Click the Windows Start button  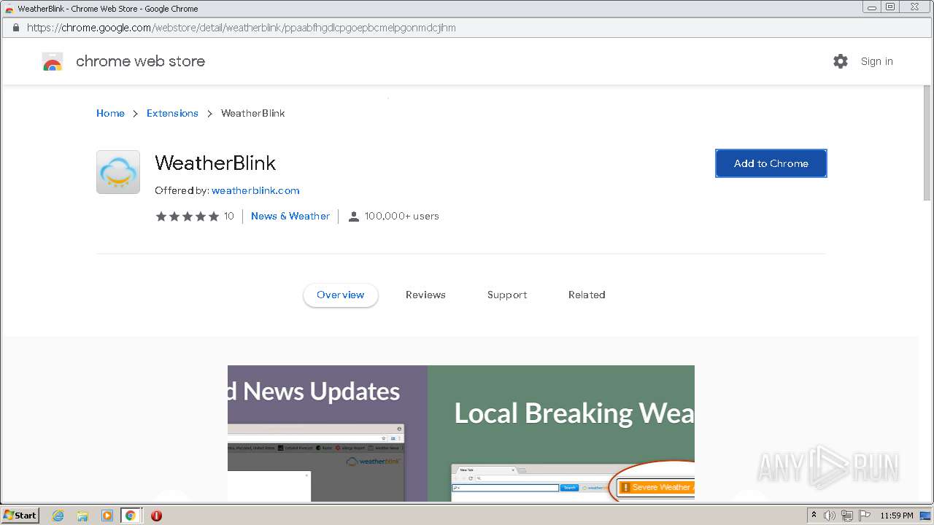point(20,516)
